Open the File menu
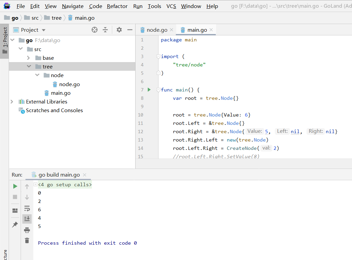 click(21, 6)
